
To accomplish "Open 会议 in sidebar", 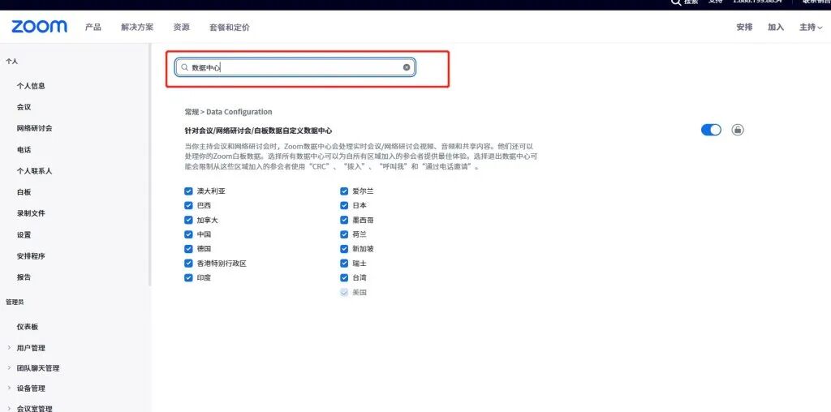I will tap(24, 107).
